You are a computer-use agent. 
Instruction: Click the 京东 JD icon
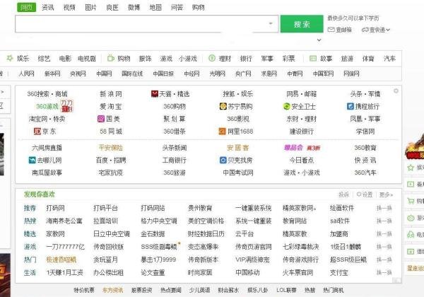coord(37,132)
